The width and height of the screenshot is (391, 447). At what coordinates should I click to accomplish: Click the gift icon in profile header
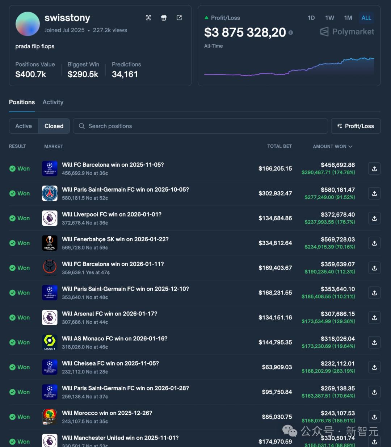[164, 18]
